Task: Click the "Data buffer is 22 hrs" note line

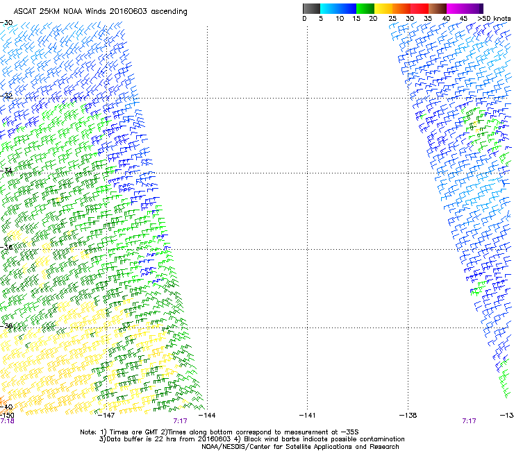Action: [x=251, y=439]
